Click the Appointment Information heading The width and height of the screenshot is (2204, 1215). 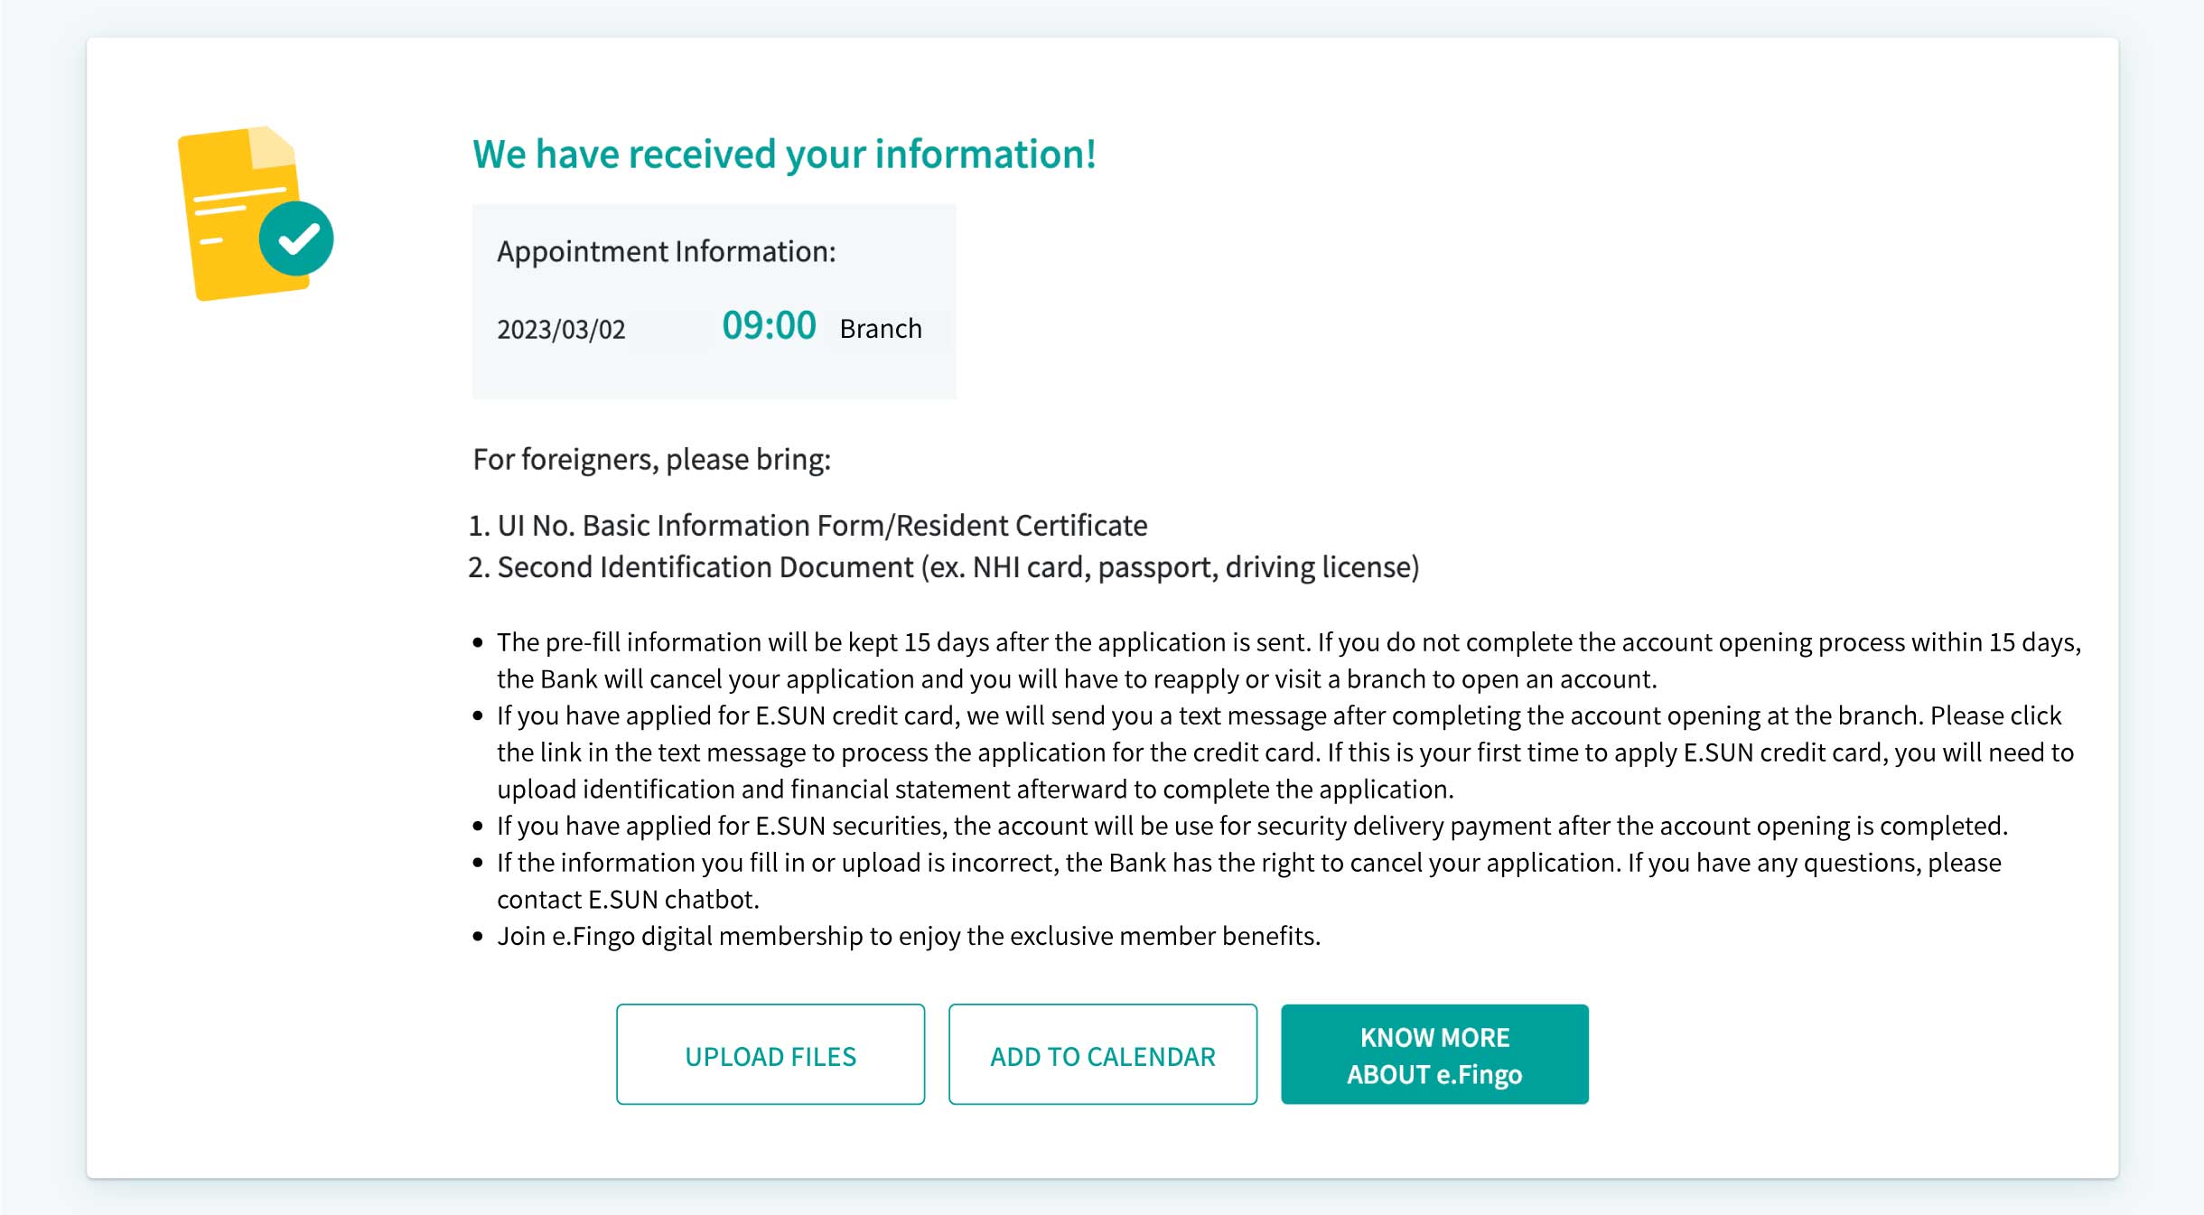tap(667, 251)
